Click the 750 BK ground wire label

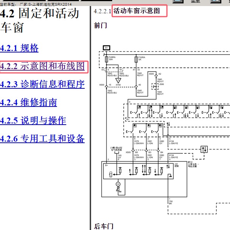pos(171,202)
